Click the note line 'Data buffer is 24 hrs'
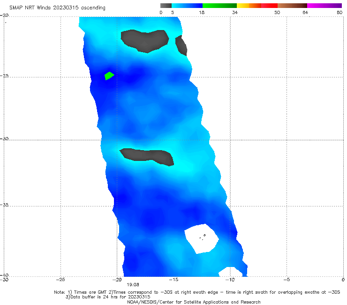347x305 pixels. 108,297
